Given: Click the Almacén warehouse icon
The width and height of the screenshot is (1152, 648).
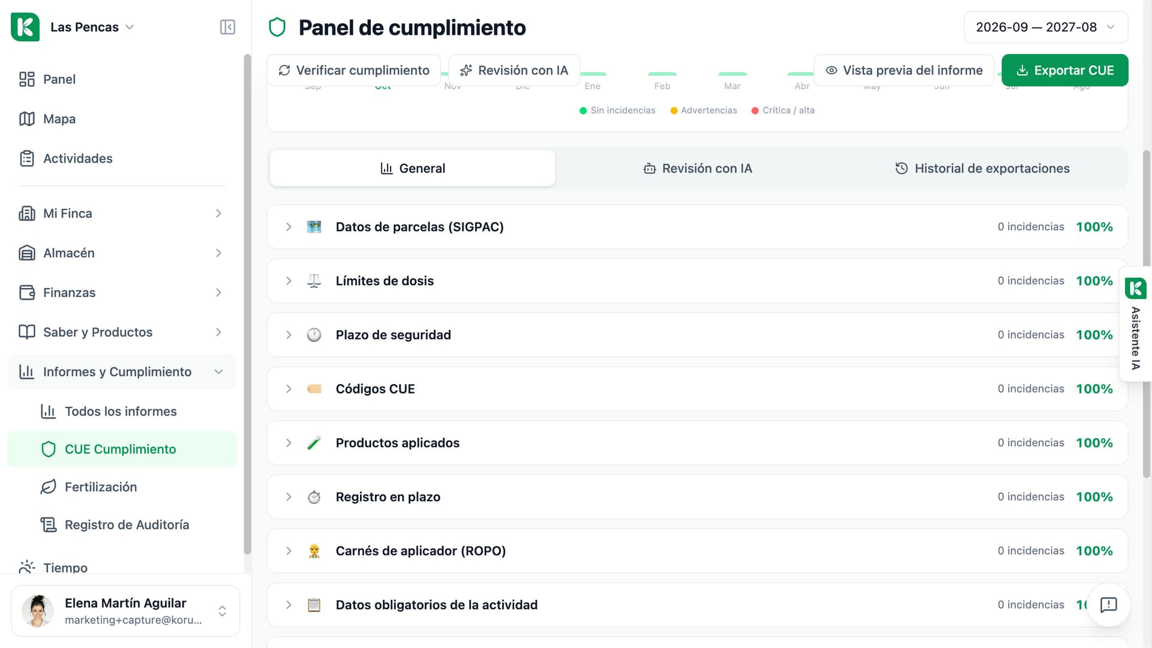Looking at the screenshot, I should [x=27, y=253].
